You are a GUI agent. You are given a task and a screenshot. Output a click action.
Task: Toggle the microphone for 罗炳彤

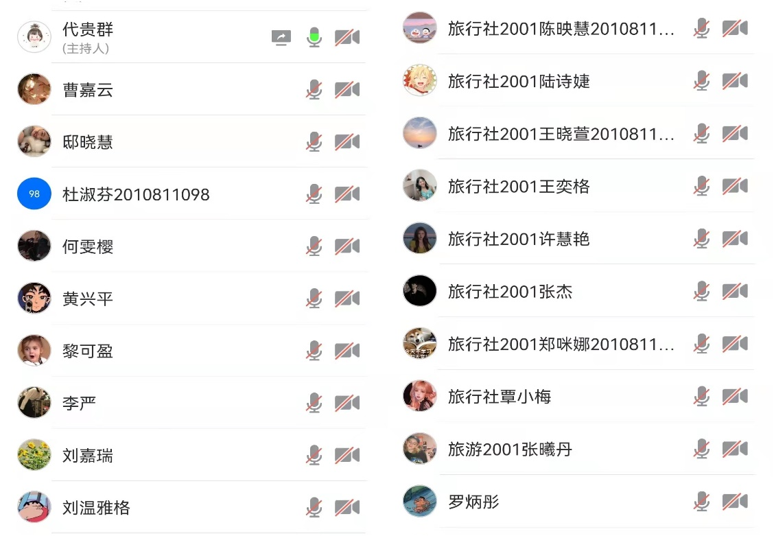click(x=701, y=501)
